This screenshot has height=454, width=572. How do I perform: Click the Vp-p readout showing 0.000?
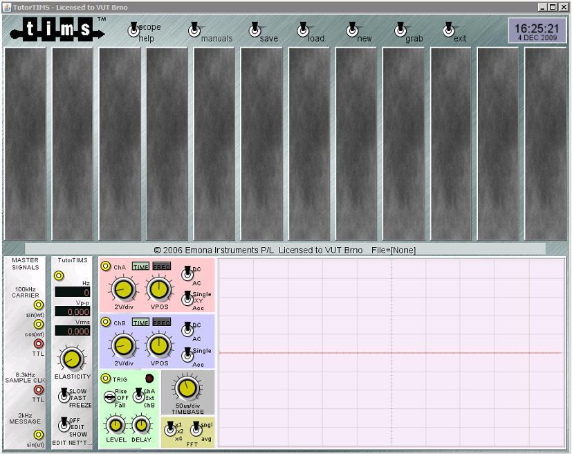tap(72, 311)
